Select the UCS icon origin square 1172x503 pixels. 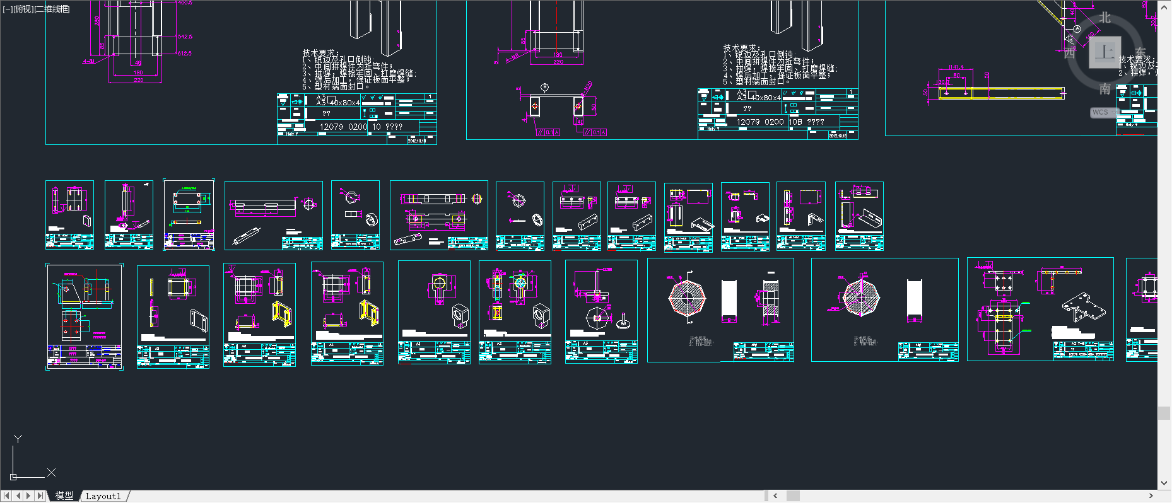point(13,477)
